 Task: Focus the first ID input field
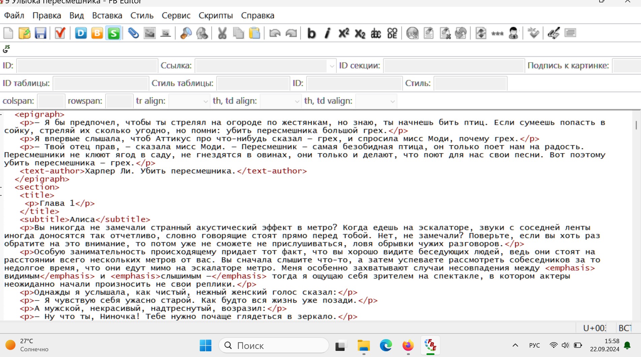(87, 66)
